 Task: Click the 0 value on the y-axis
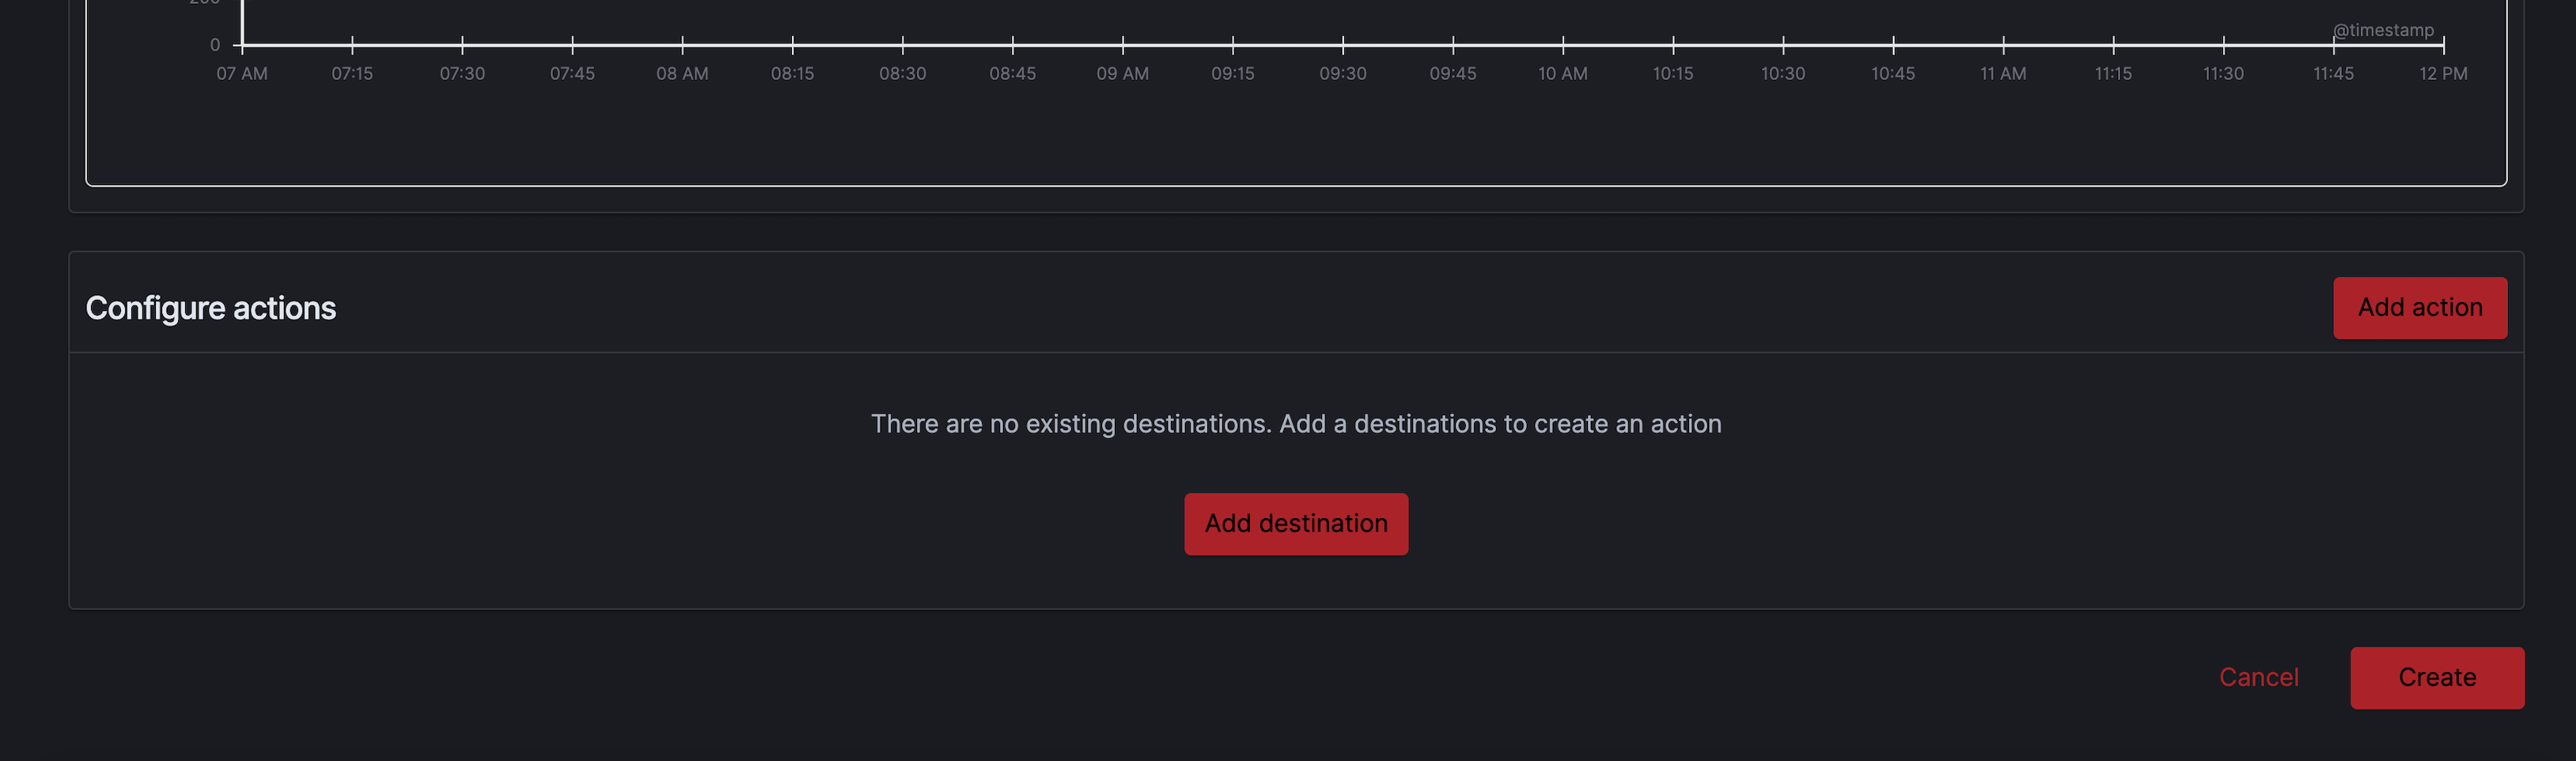(x=215, y=45)
